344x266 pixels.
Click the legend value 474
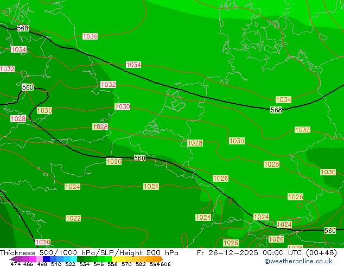(16, 264)
